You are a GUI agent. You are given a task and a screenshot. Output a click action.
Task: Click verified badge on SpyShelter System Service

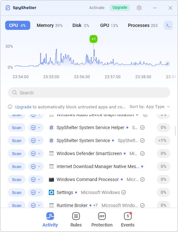(142, 140)
